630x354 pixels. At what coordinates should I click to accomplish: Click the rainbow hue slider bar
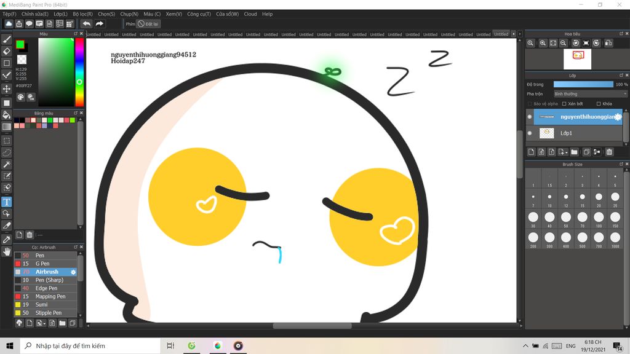(x=79, y=73)
